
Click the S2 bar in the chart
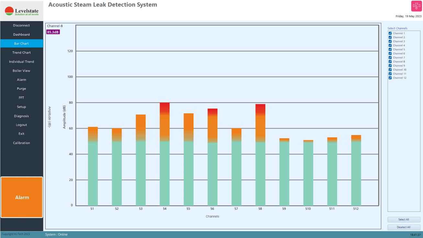click(117, 167)
